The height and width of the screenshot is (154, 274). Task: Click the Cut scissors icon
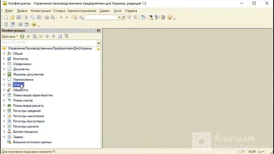pyautogui.click(x=26, y=18)
